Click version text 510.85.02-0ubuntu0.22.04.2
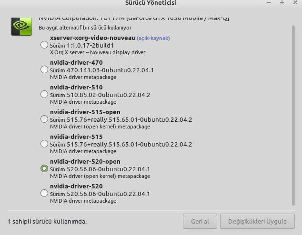 click(108, 95)
